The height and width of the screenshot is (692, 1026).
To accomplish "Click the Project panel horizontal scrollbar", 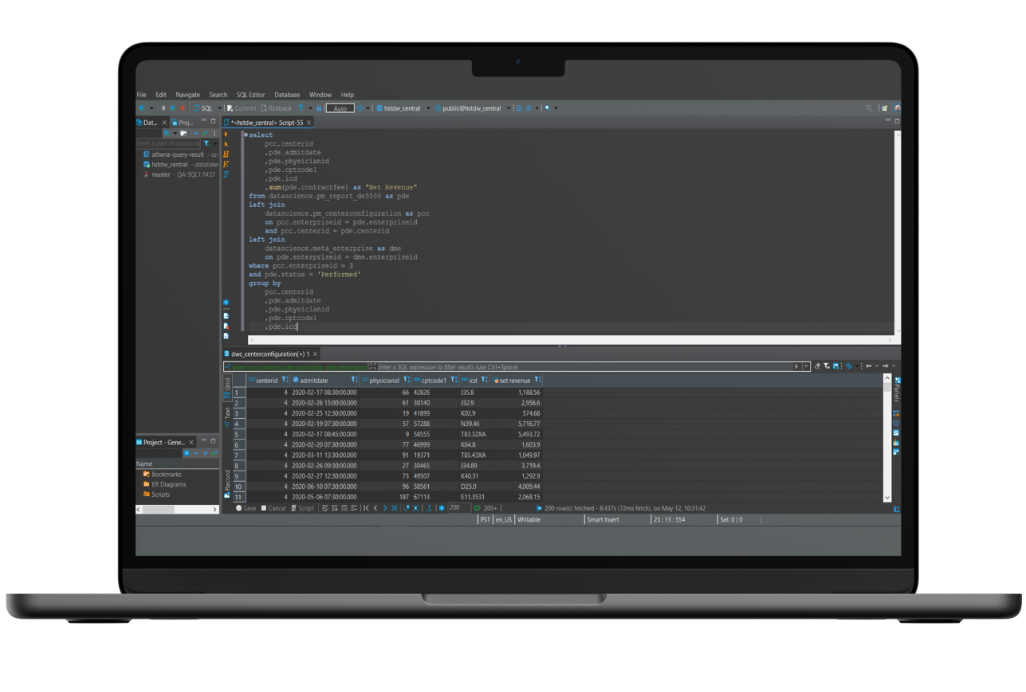I will 177,509.
